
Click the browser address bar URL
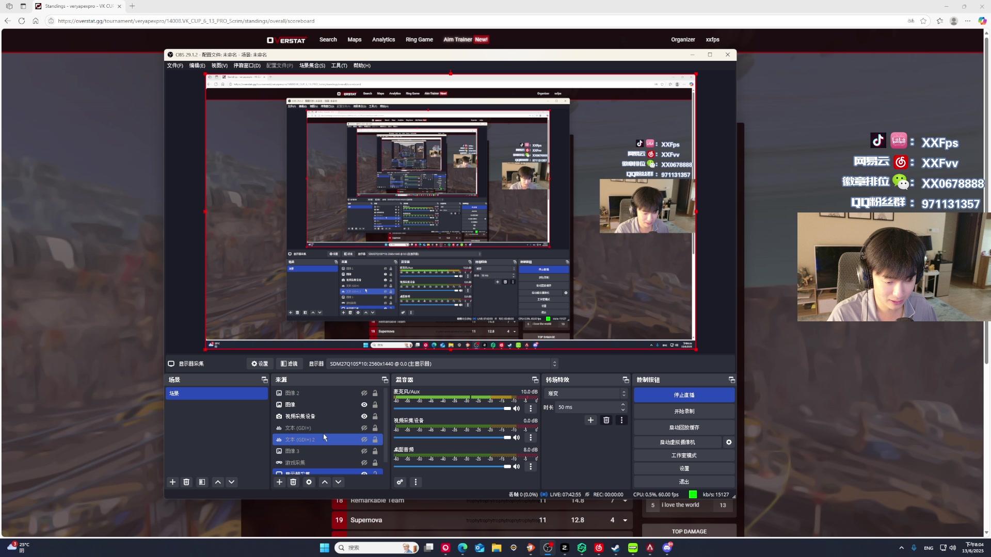coord(186,21)
